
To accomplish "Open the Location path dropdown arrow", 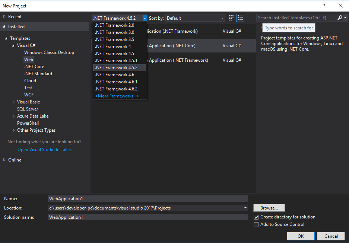I will point(245,208).
